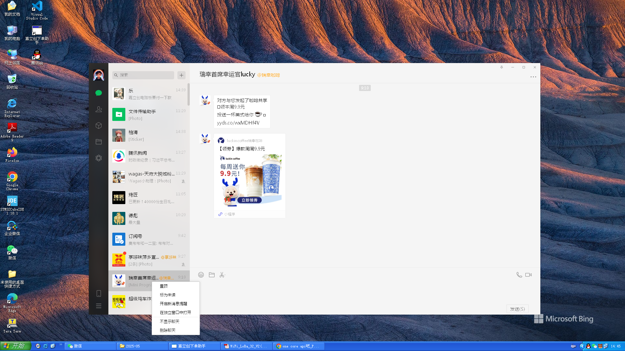Choose 删除聊天 in context menu
The width and height of the screenshot is (625, 351).
click(x=176, y=330)
